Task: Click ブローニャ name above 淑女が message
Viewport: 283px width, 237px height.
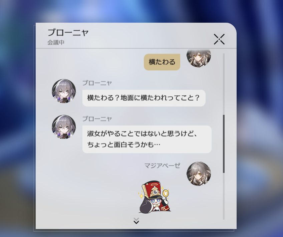Action: click(97, 119)
